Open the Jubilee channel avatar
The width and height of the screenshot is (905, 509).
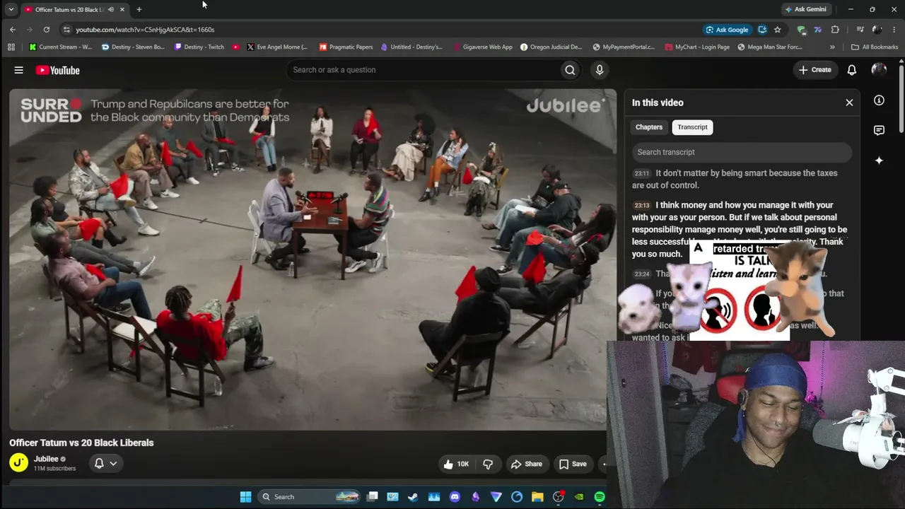pos(19,463)
